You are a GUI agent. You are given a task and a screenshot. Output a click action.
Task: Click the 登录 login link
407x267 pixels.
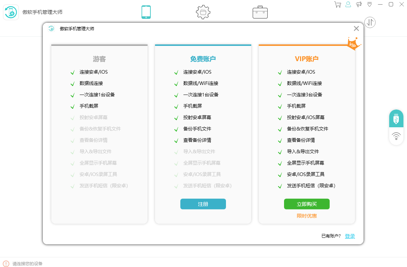(x=350, y=236)
